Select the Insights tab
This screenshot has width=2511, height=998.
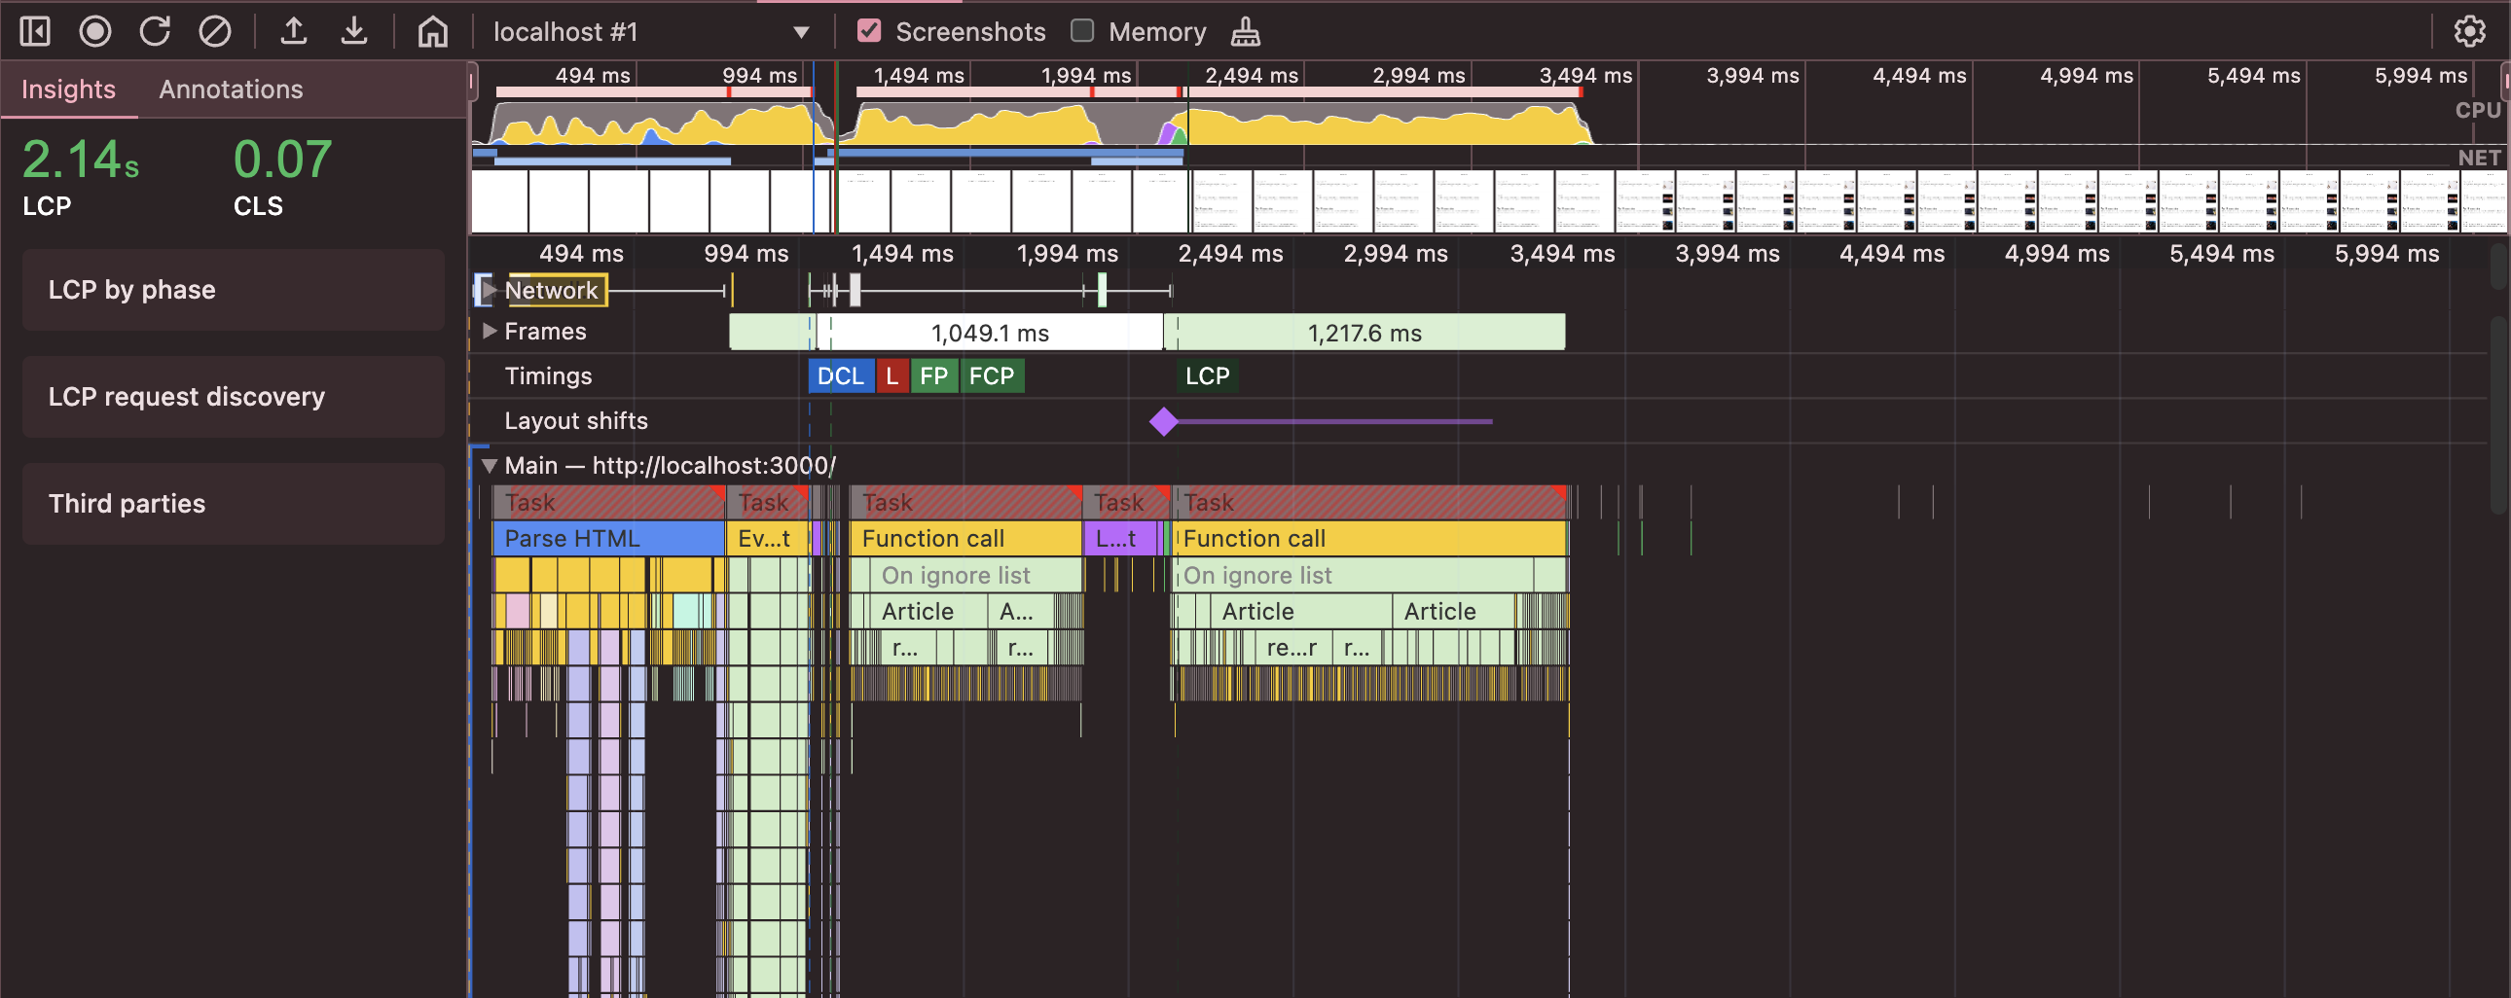point(68,89)
